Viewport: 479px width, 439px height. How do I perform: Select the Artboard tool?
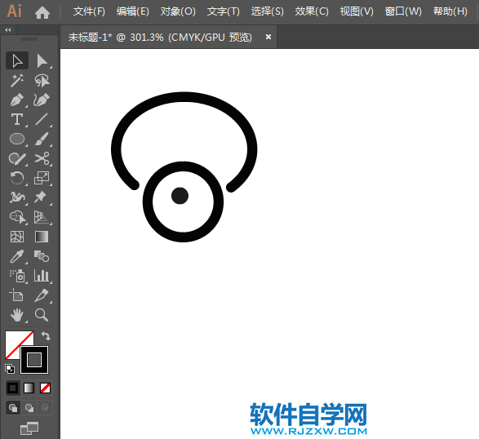point(17,295)
